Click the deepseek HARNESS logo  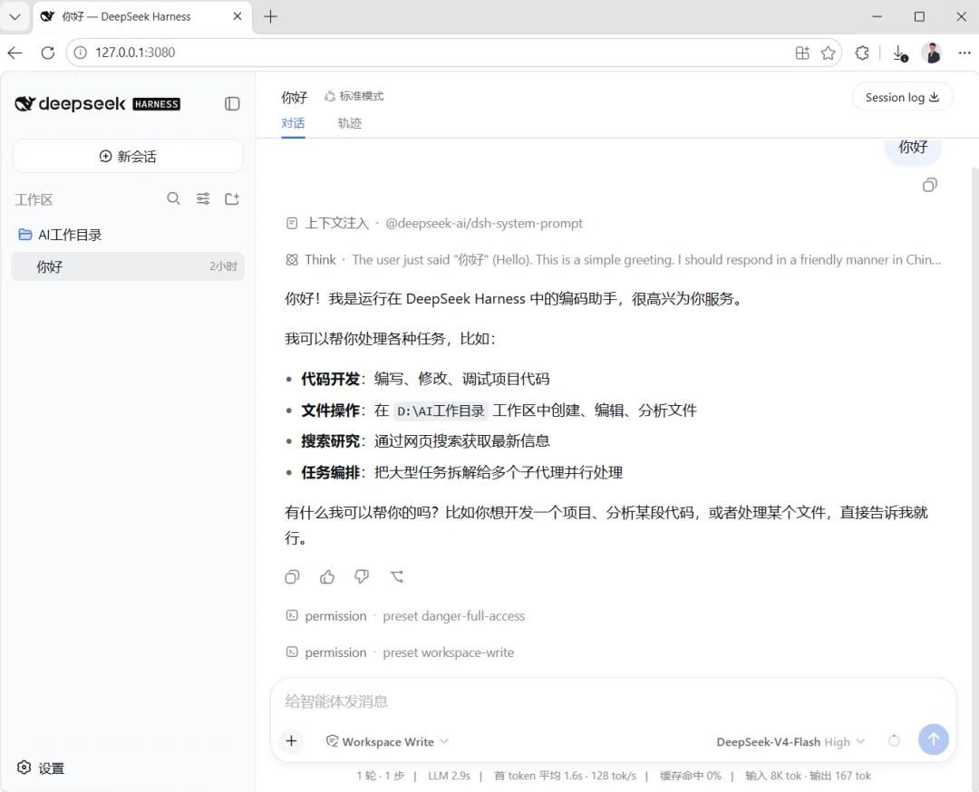[x=97, y=103]
